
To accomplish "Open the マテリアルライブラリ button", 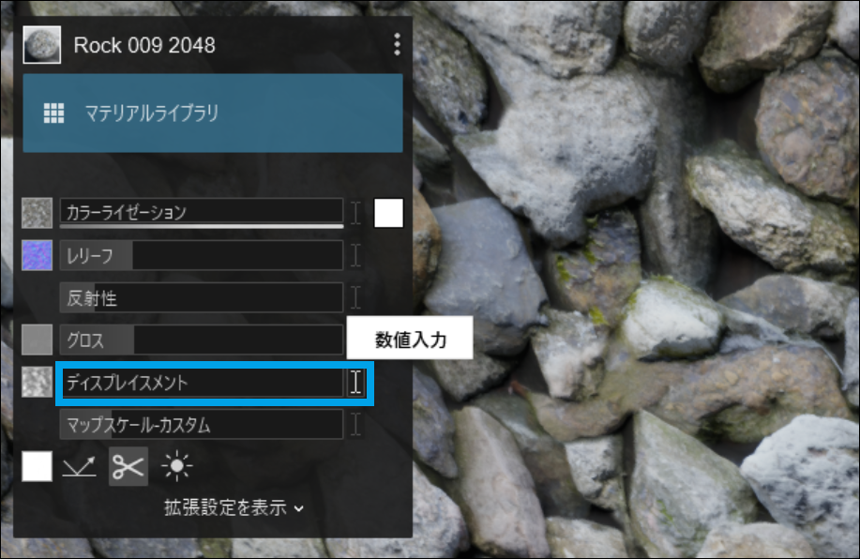I will coord(213,113).
